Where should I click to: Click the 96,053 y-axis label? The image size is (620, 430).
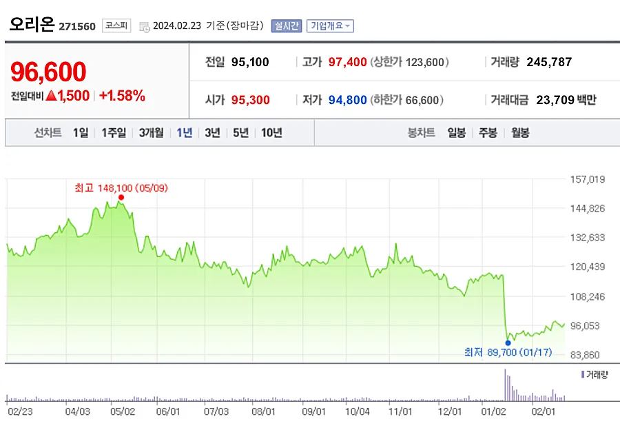[585, 326]
